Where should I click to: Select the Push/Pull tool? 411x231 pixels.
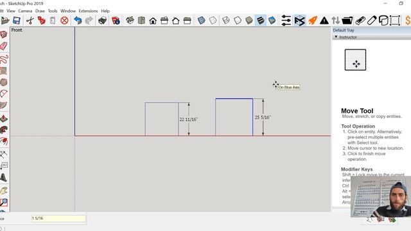tap(4, 119)
